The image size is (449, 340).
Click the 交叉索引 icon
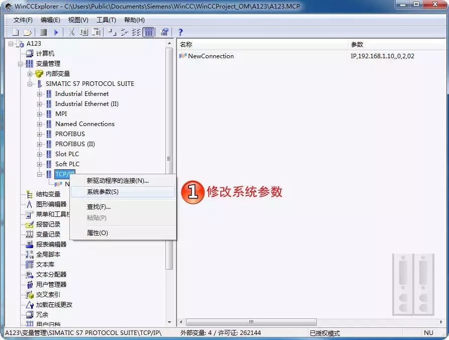tap(30, 294)
